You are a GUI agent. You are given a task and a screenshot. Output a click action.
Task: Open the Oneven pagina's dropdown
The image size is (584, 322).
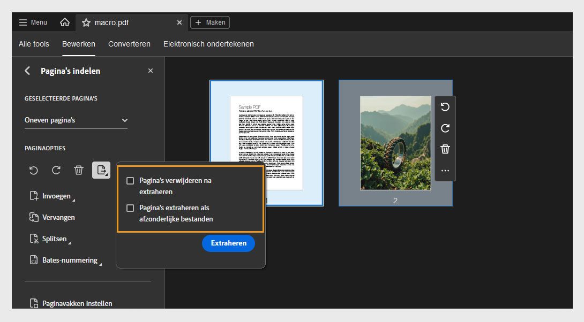click(76, 120)
